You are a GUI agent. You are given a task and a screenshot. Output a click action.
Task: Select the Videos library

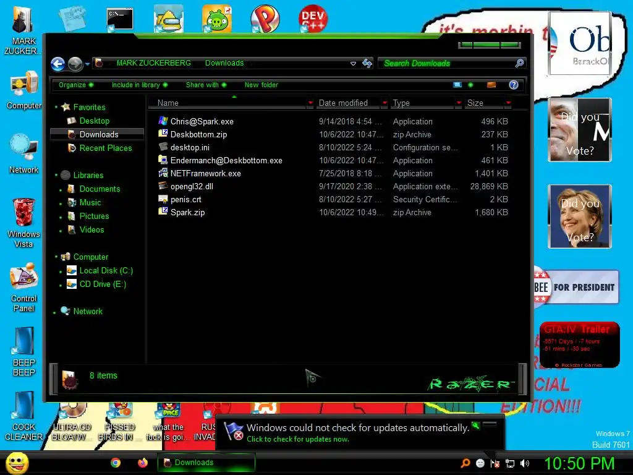point(91,230)
